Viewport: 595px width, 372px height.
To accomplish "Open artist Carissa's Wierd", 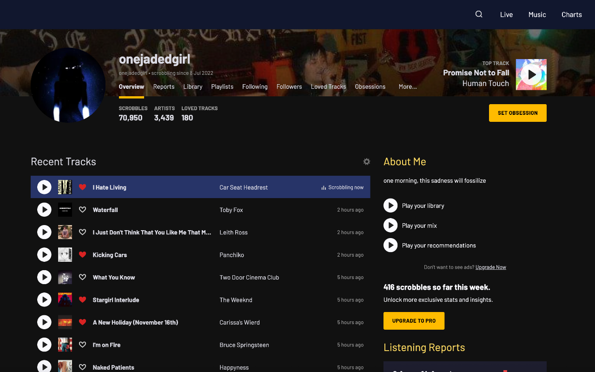I will point(239,322).
